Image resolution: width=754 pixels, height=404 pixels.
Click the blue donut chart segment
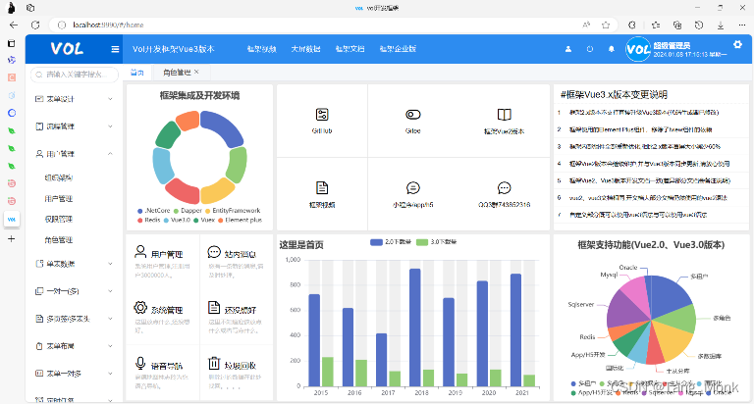click(x=224, y=126)
